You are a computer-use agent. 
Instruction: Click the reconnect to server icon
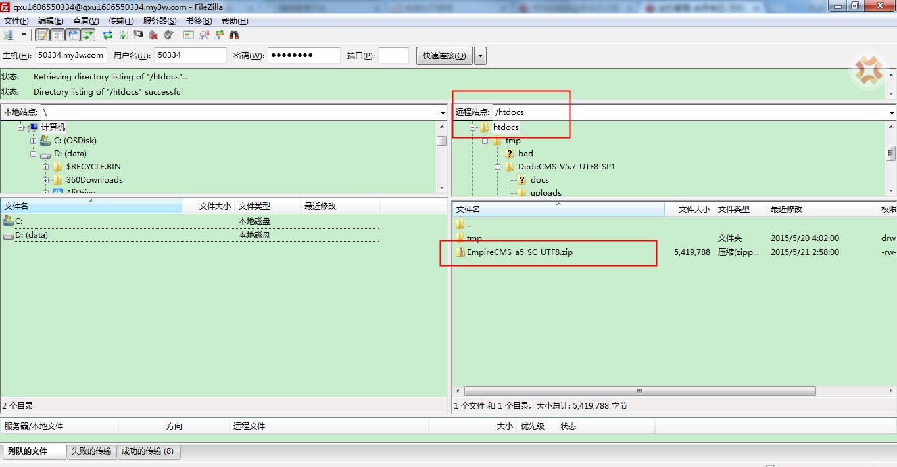(x=168, y=35)
